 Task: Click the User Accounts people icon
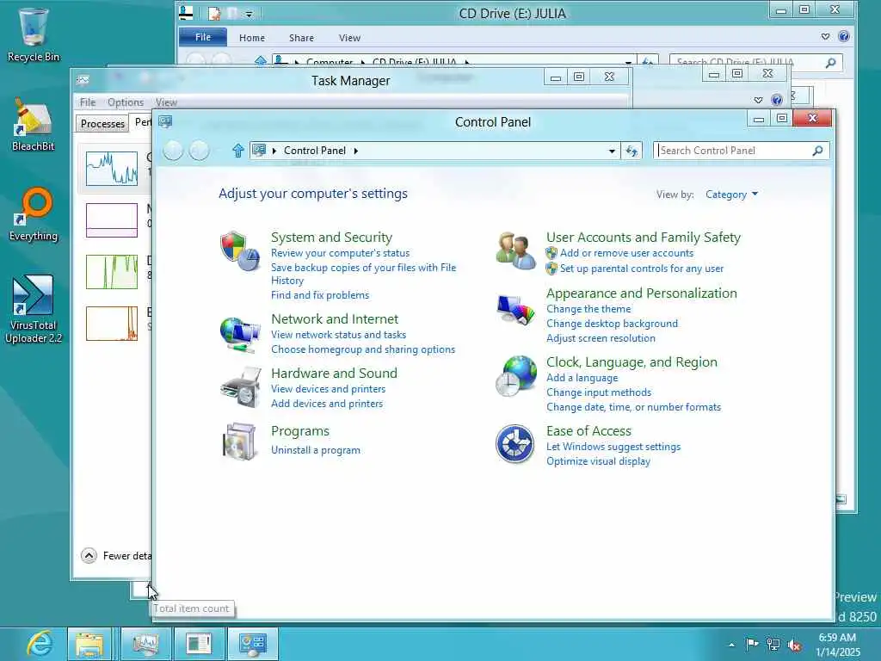[x=516, y=250]
